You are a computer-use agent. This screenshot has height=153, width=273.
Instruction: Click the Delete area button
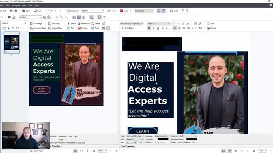pyautogui.click(x=96, y=23)
